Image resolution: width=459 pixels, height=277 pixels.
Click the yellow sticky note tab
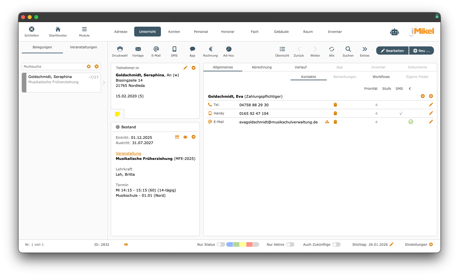[117, 114]
